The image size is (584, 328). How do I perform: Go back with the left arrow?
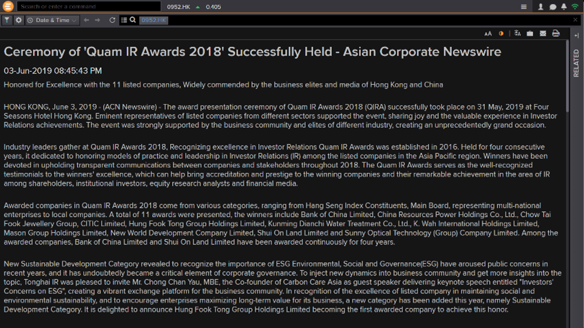86,20
